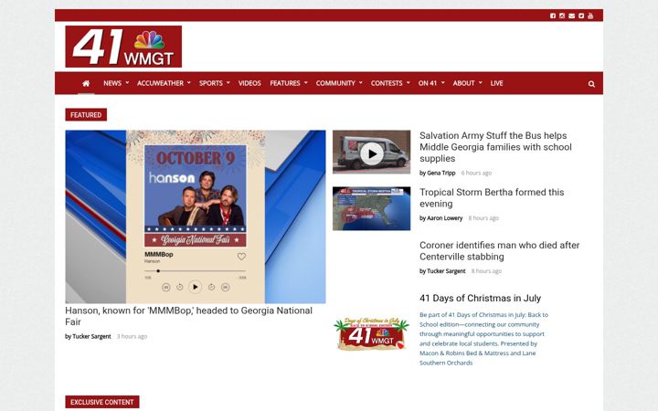Expand the About menu

click(467, 83)
